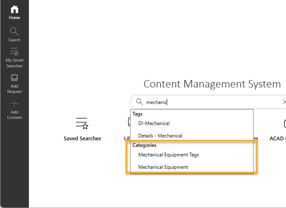Click the ACAD tile icon at right edge
The image size is (286, 208).
tap(284, 123)
